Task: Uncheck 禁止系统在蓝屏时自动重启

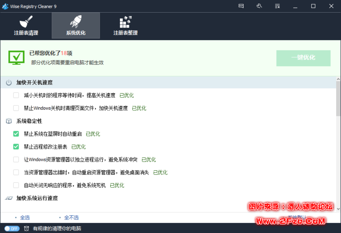Action: coord(16,134)
